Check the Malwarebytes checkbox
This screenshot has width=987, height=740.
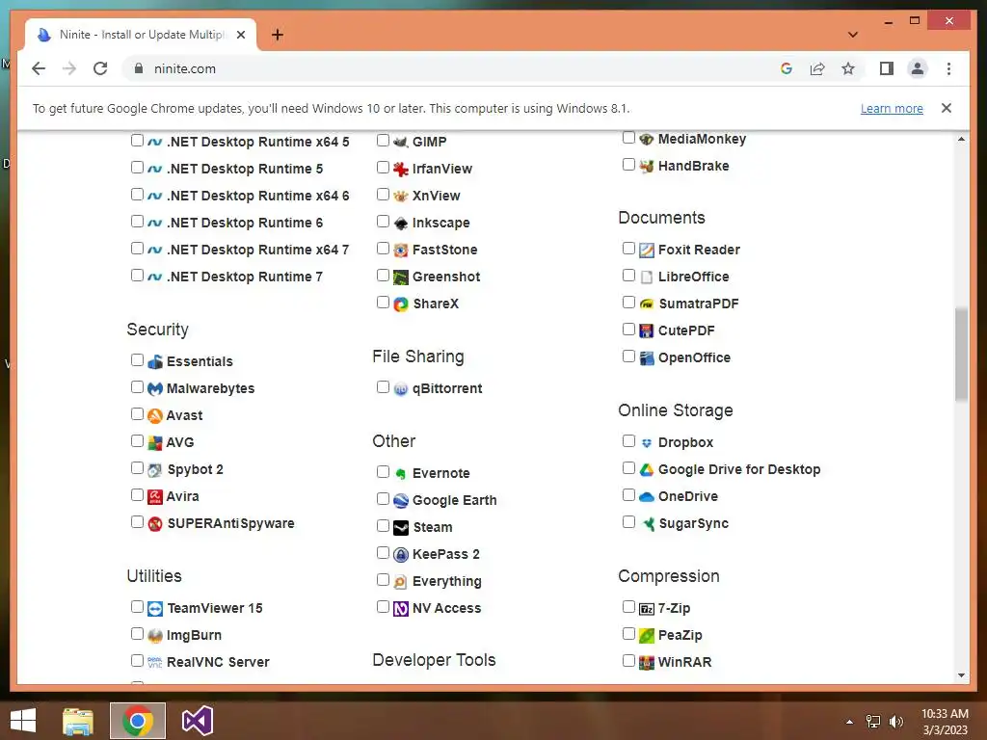[137, 387]
